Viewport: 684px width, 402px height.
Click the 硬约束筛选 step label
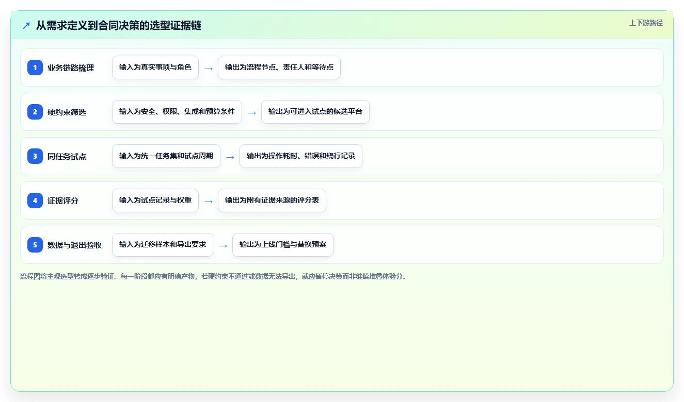67,112
